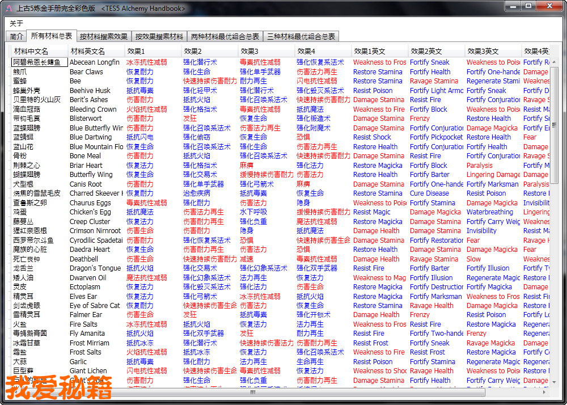Go to the 两种材料最优组合总表 tab
Image resolution: width=567 pixels, height=405 pixels.
(225, 36)
